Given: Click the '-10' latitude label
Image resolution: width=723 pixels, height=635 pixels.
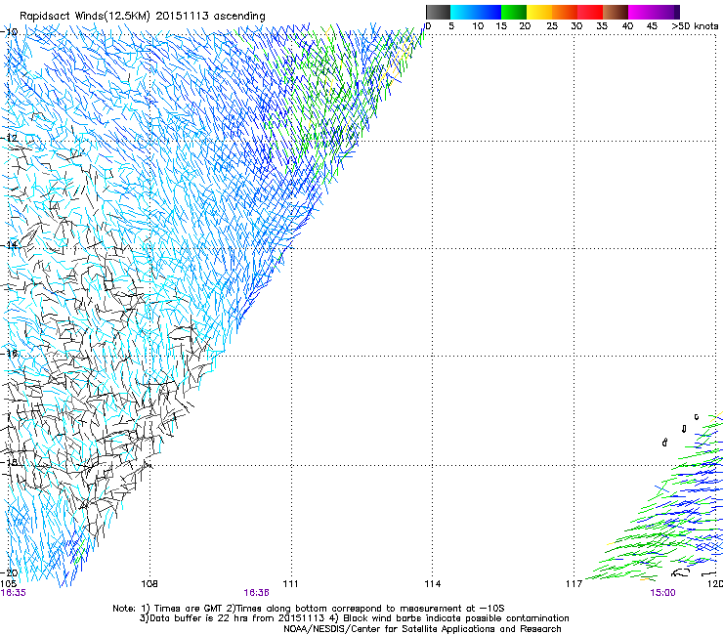Looking at the screenshot, I should pos(9,32).
